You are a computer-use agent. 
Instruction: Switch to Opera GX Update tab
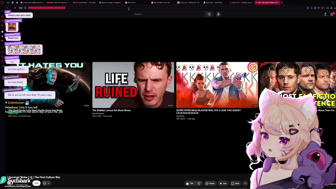click(241, 3)
